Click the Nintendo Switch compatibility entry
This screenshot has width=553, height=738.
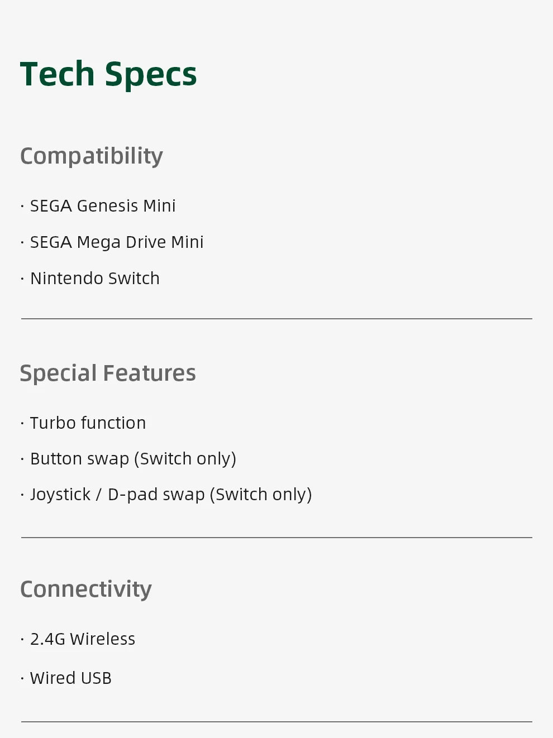[x=95, y=279]
